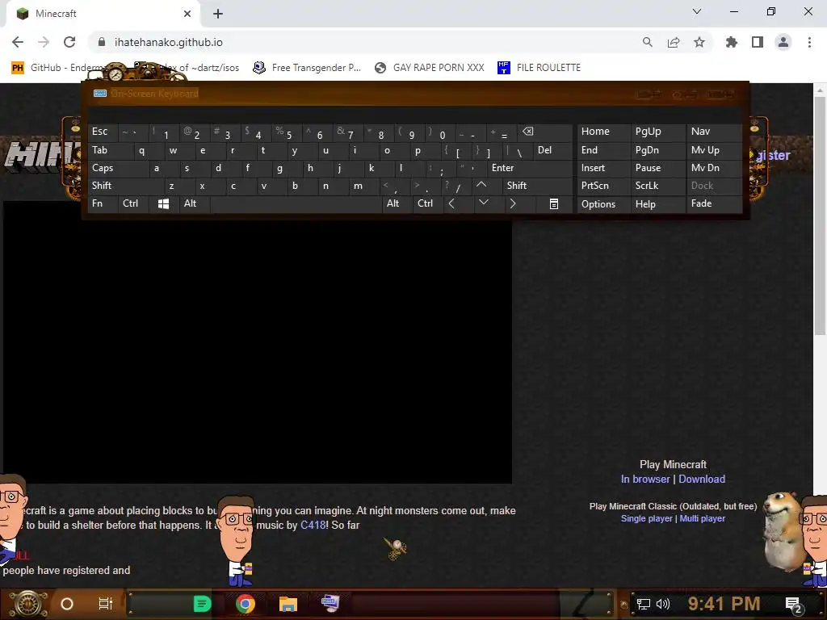Click the Del key
The image size is (827, 620).
coord(552,150)
